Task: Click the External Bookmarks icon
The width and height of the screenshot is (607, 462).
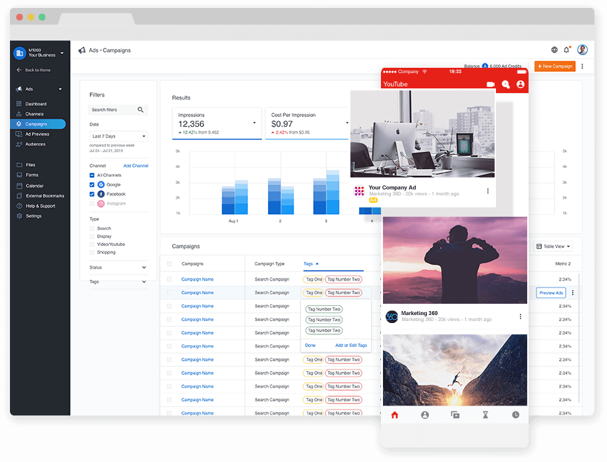Action: [x=19, y=196]
